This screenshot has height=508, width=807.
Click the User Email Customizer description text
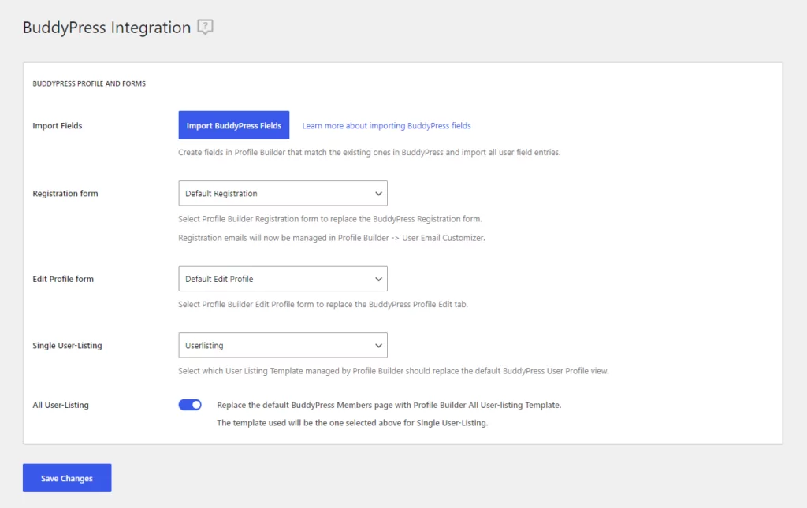point(332,238)
